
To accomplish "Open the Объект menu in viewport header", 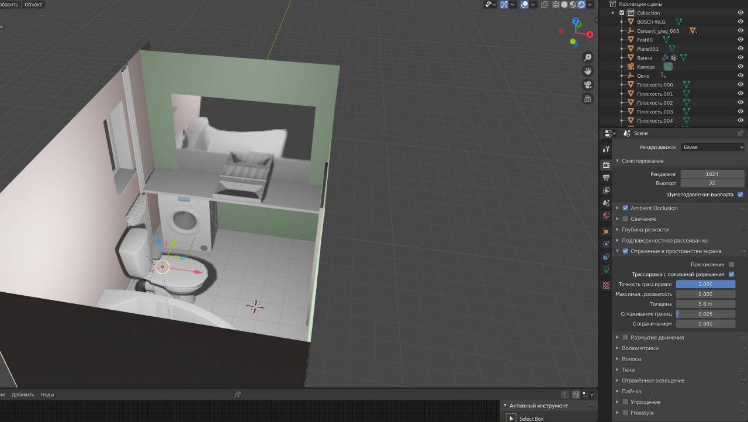I will [33, 4].
